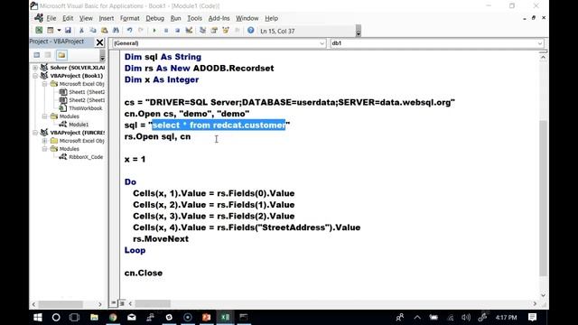Open the Run menu

[x=175, y=18]
